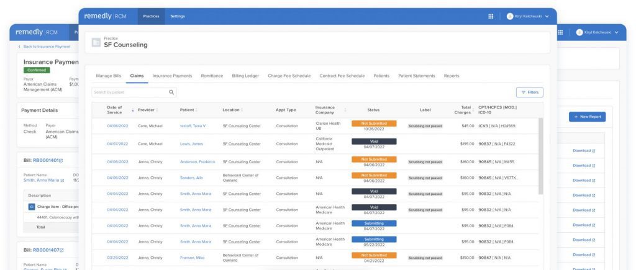The image size is (636, 270).
Task: Expand user menu chevron in back-right window
Action: (x=617, y=32)
